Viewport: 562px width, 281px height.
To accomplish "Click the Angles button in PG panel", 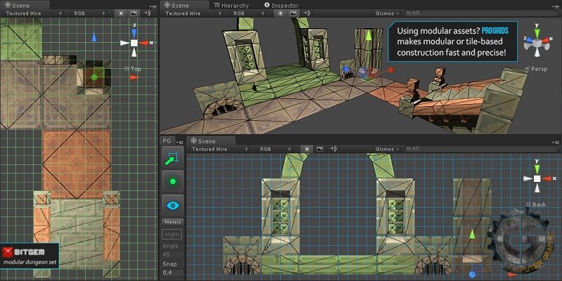I will (x=172, y=235).
